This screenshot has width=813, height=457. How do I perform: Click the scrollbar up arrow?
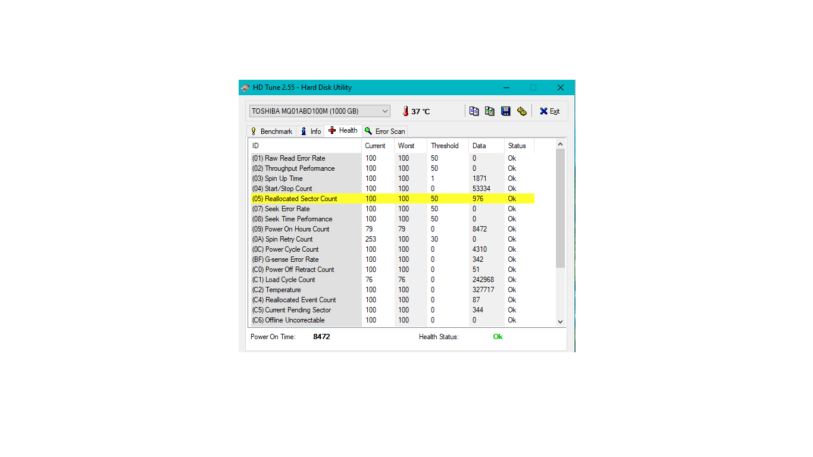560,145
